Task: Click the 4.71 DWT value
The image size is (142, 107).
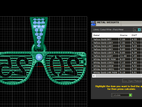Action: 134,43
